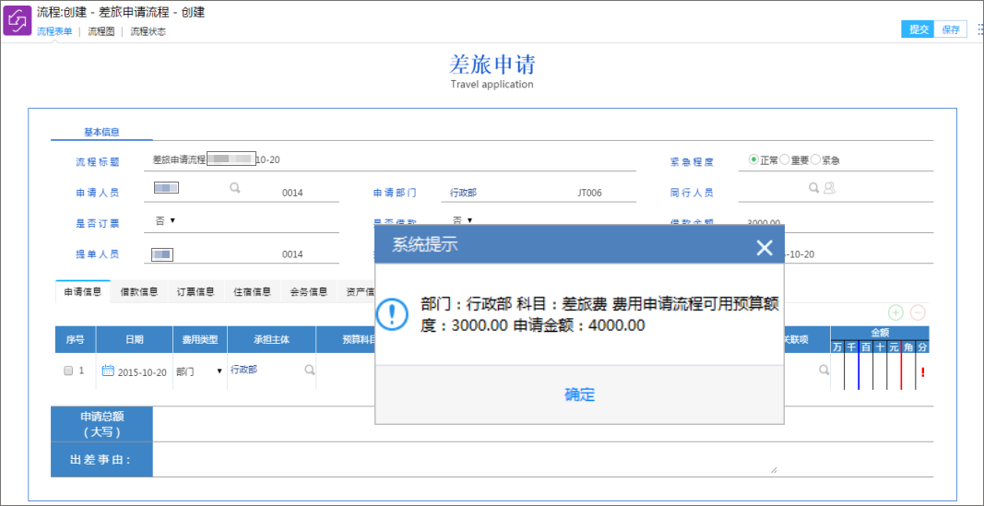Click the 保存 save button
The height and width of the screenshot is (506, 984).
pyautogui.click(x=951, y=29)
